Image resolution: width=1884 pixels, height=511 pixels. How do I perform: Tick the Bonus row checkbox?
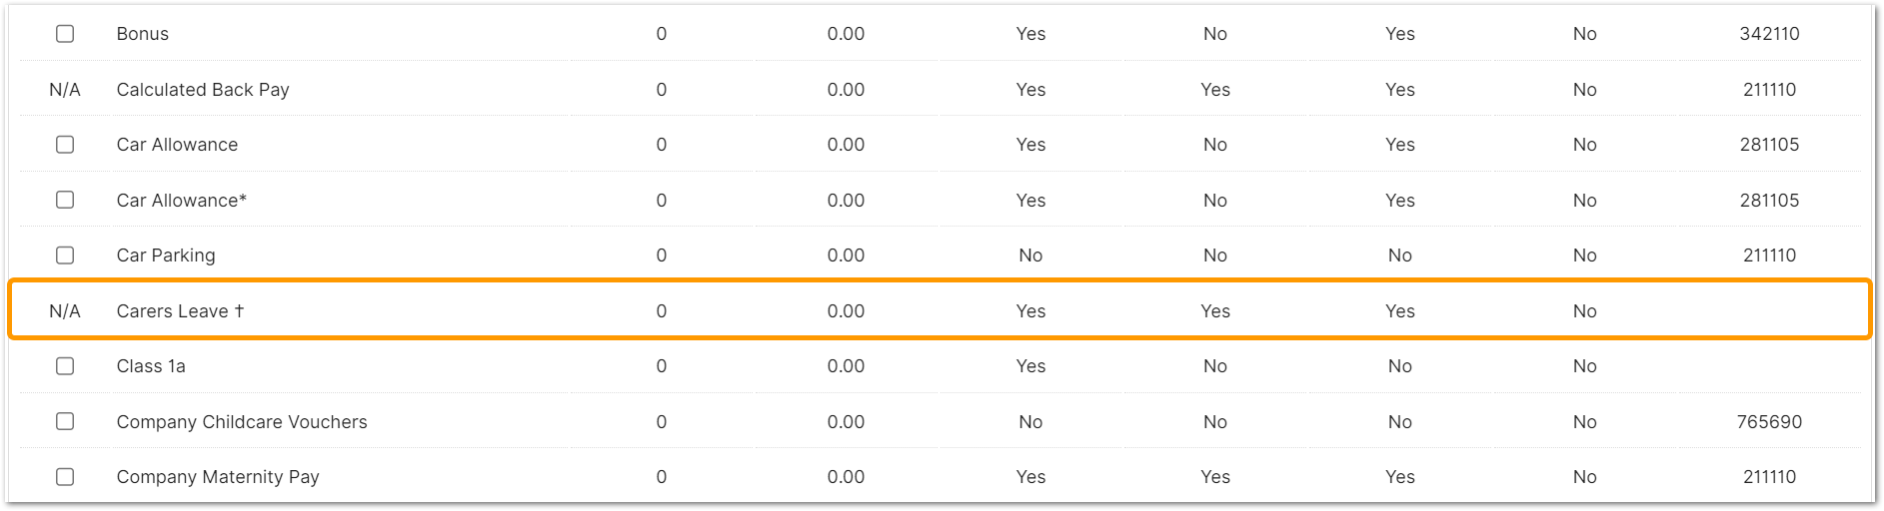pyautogui.click(x=65, y=34)
